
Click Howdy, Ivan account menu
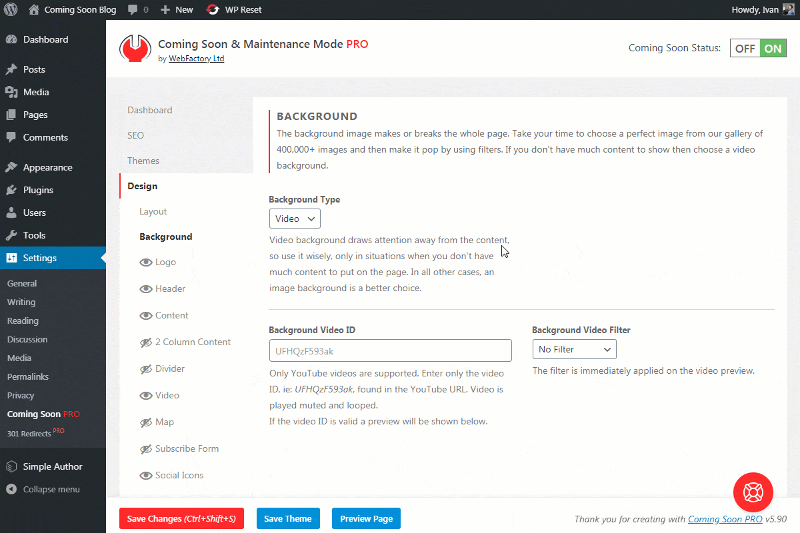(x=755, y=10)
